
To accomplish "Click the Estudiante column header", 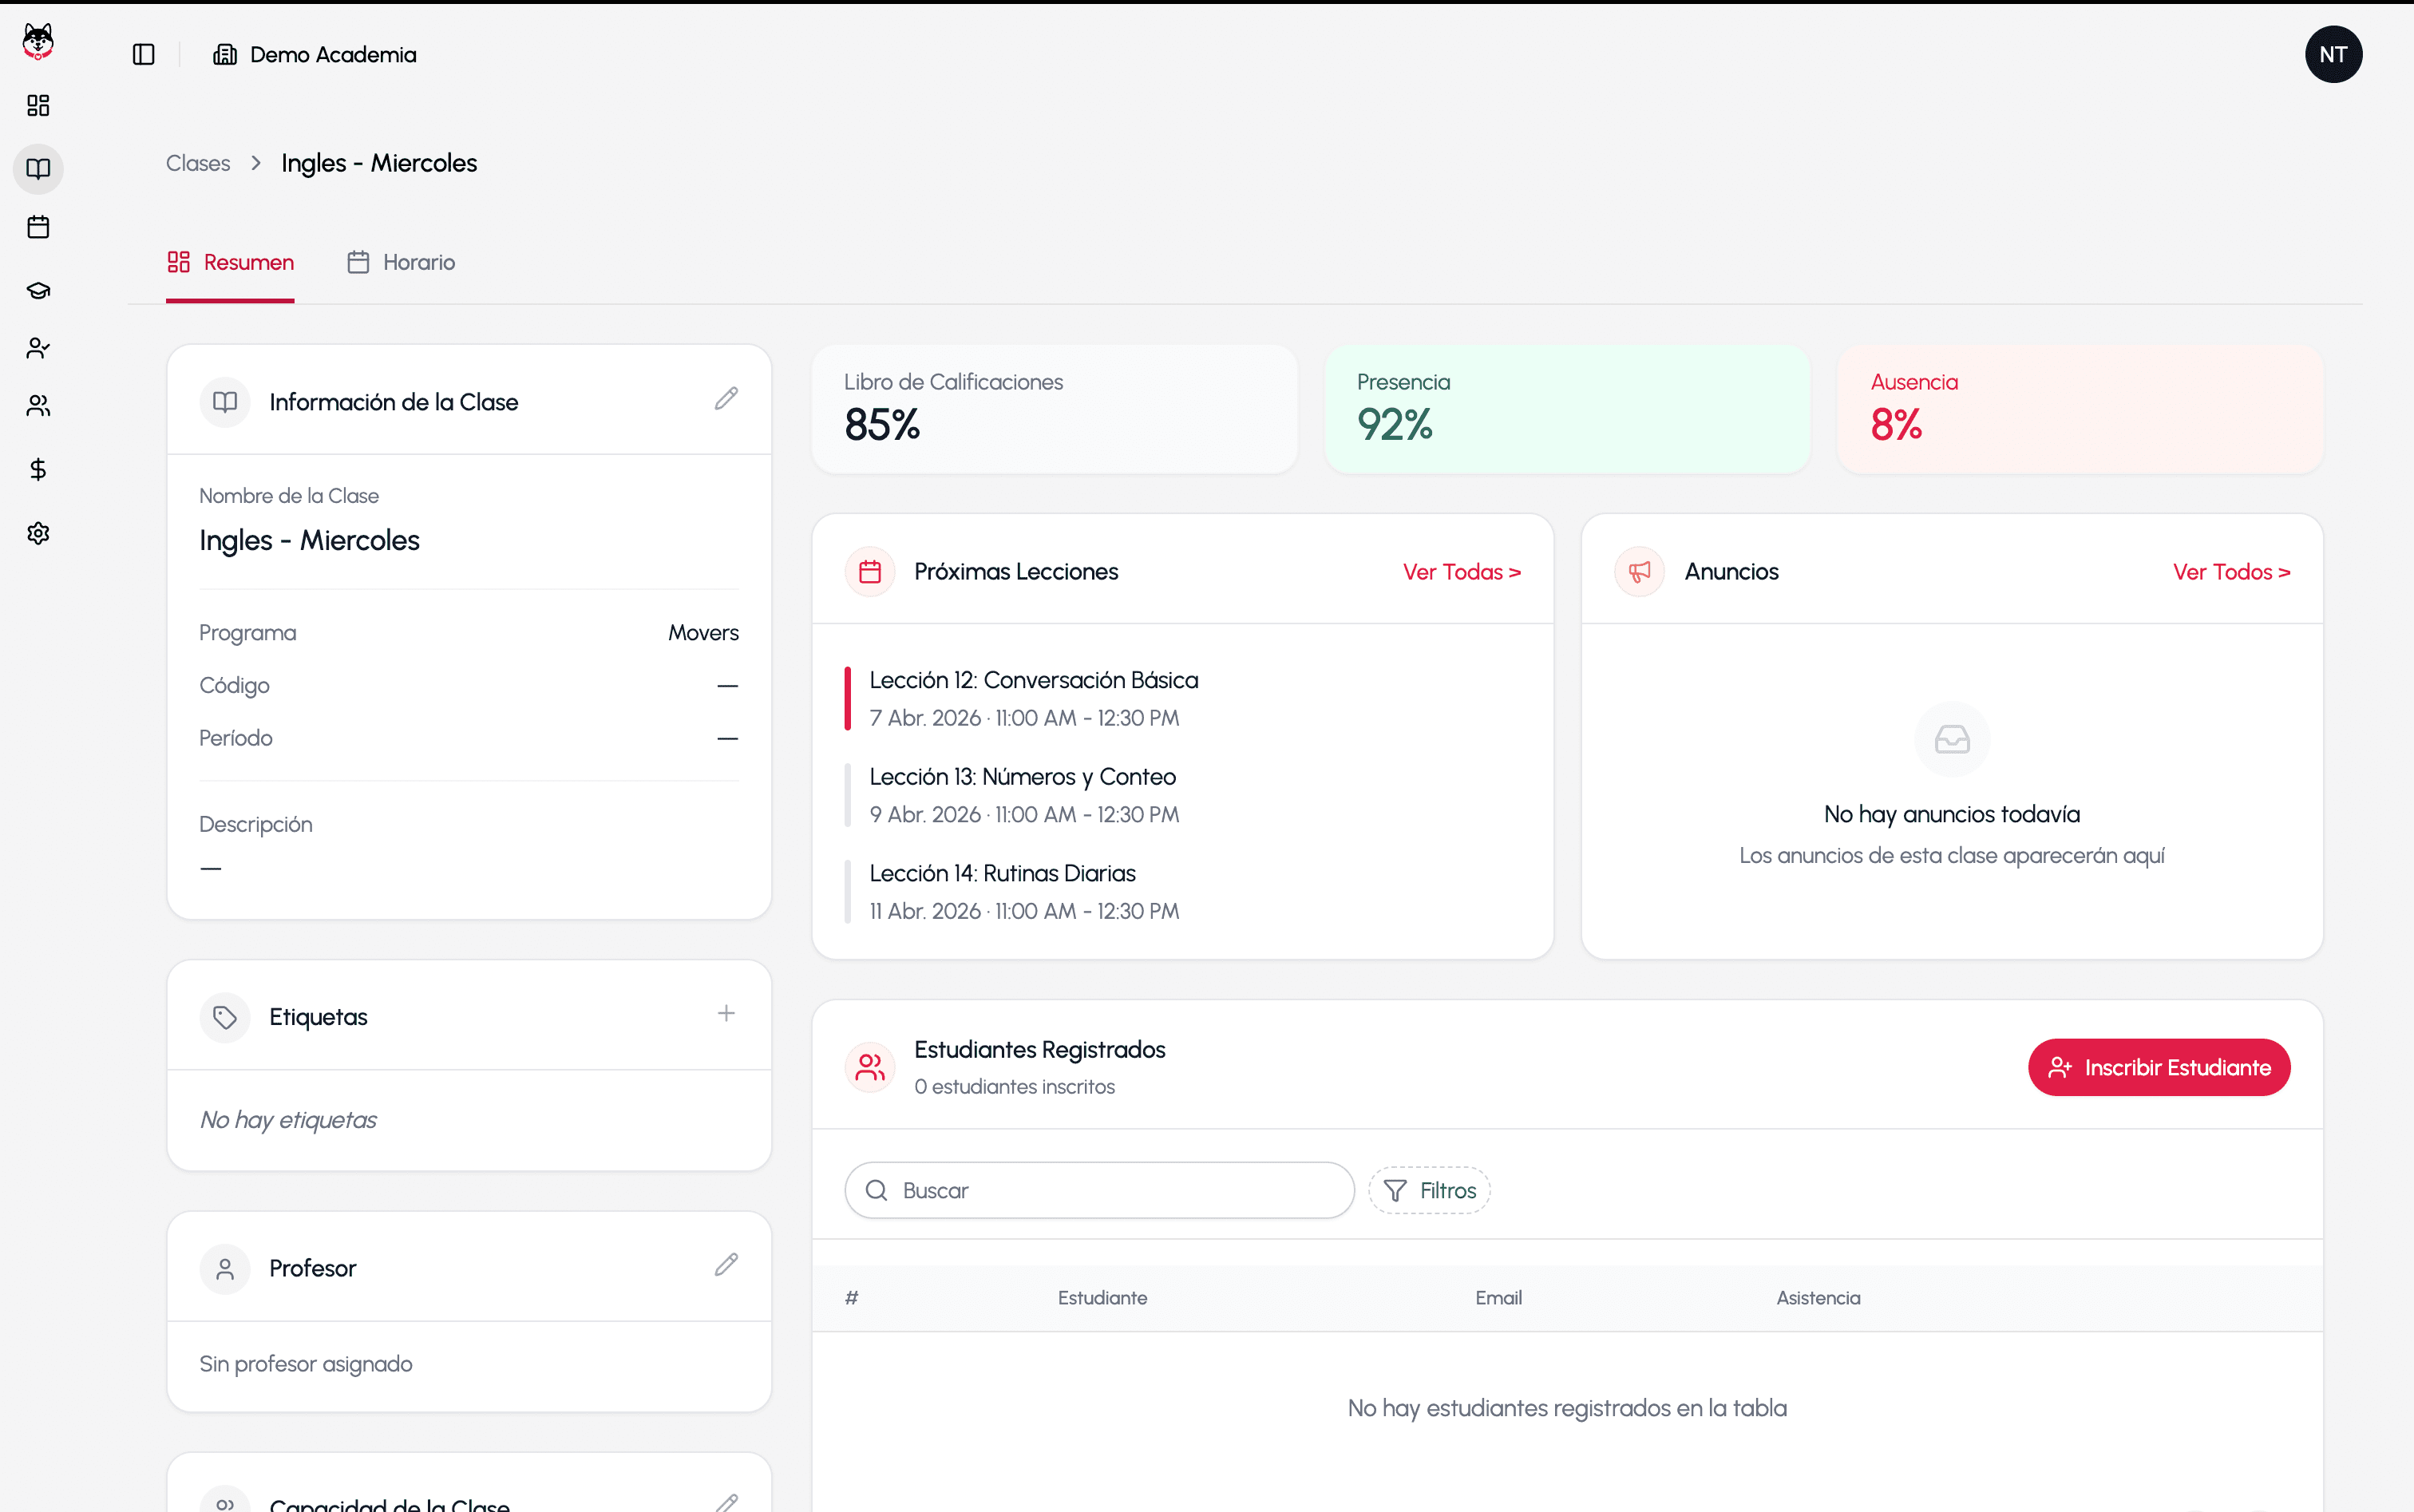I will 1102,1297.
